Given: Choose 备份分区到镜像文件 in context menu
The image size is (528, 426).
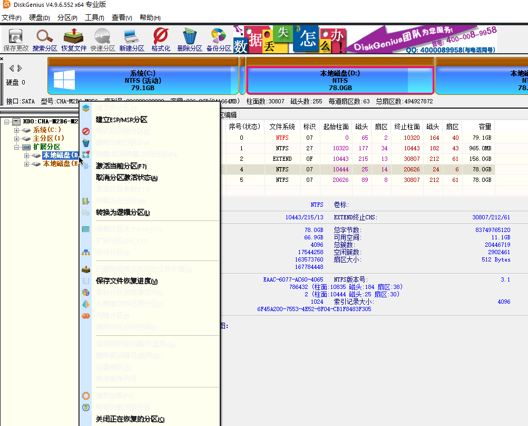Looking at the screenshot, I should [129, 293].
